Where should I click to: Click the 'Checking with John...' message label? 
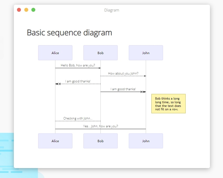point(78,118)
